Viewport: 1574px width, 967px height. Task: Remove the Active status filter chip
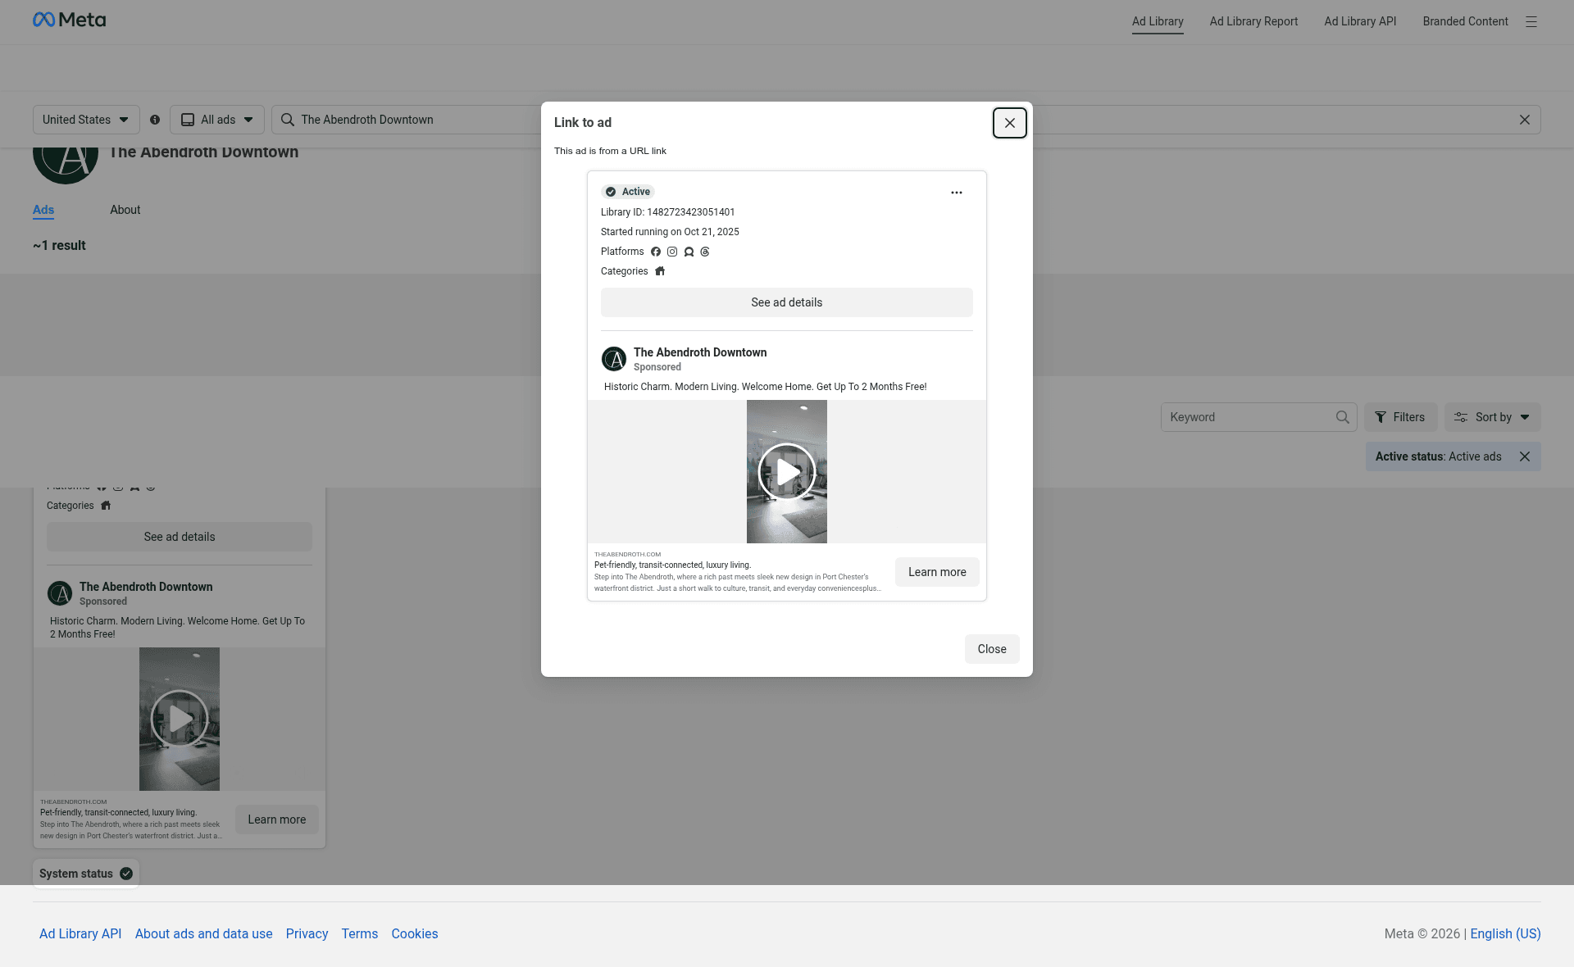click(x=1525, y=456)
